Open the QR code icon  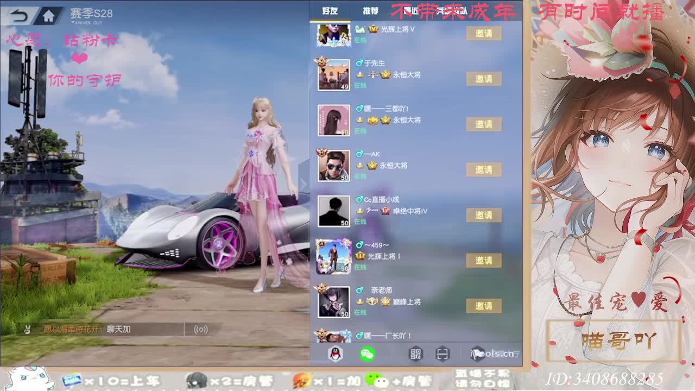click(415, 354)
